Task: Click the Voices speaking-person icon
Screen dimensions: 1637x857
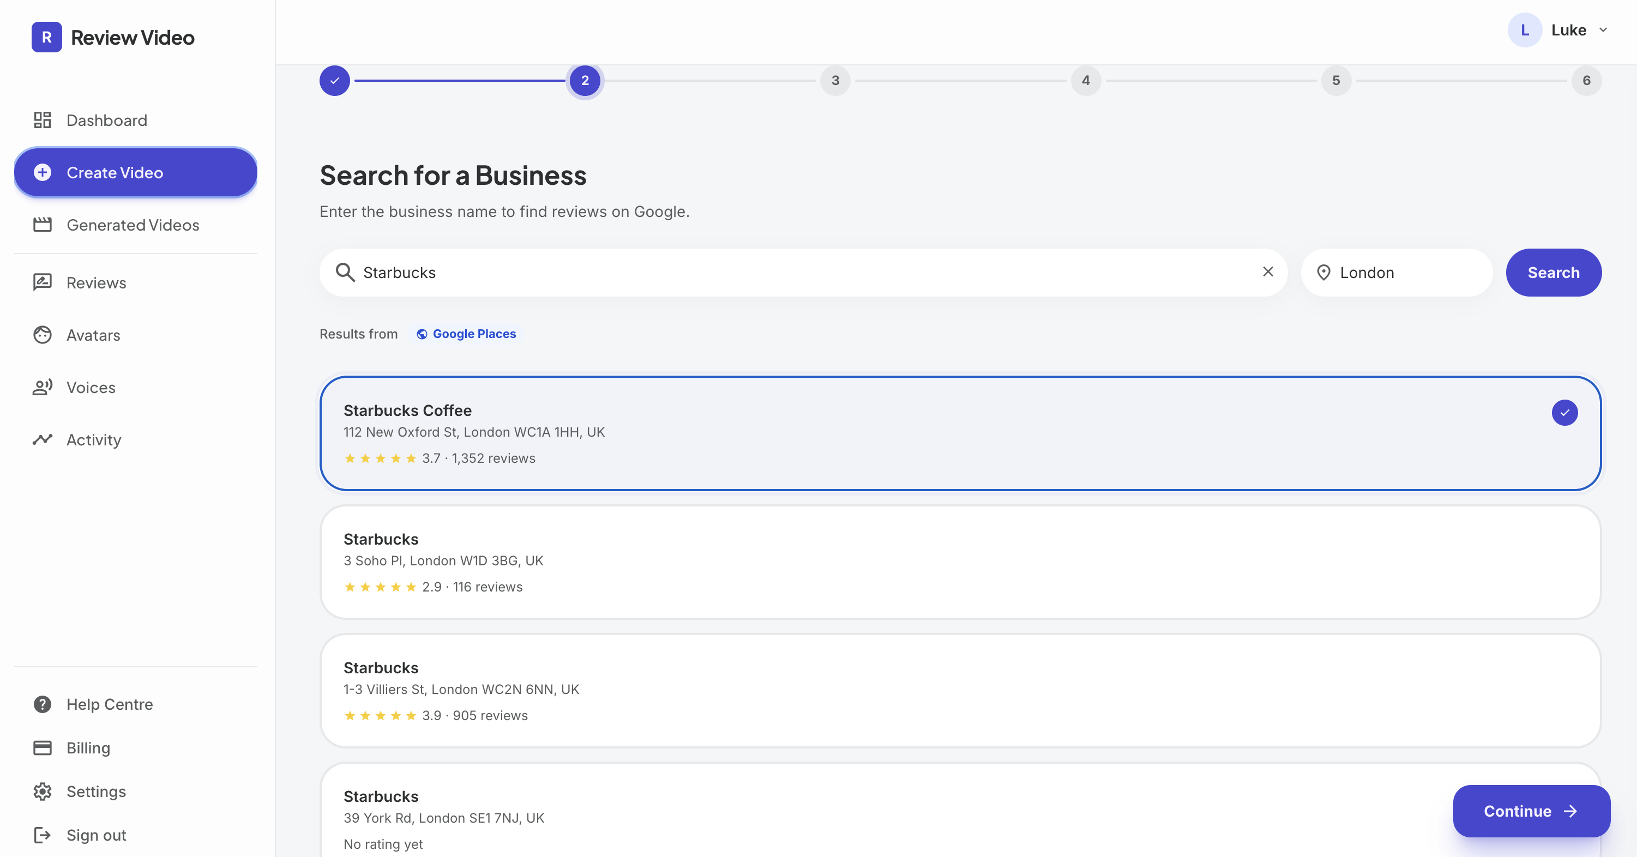Action: coord(43,388)
